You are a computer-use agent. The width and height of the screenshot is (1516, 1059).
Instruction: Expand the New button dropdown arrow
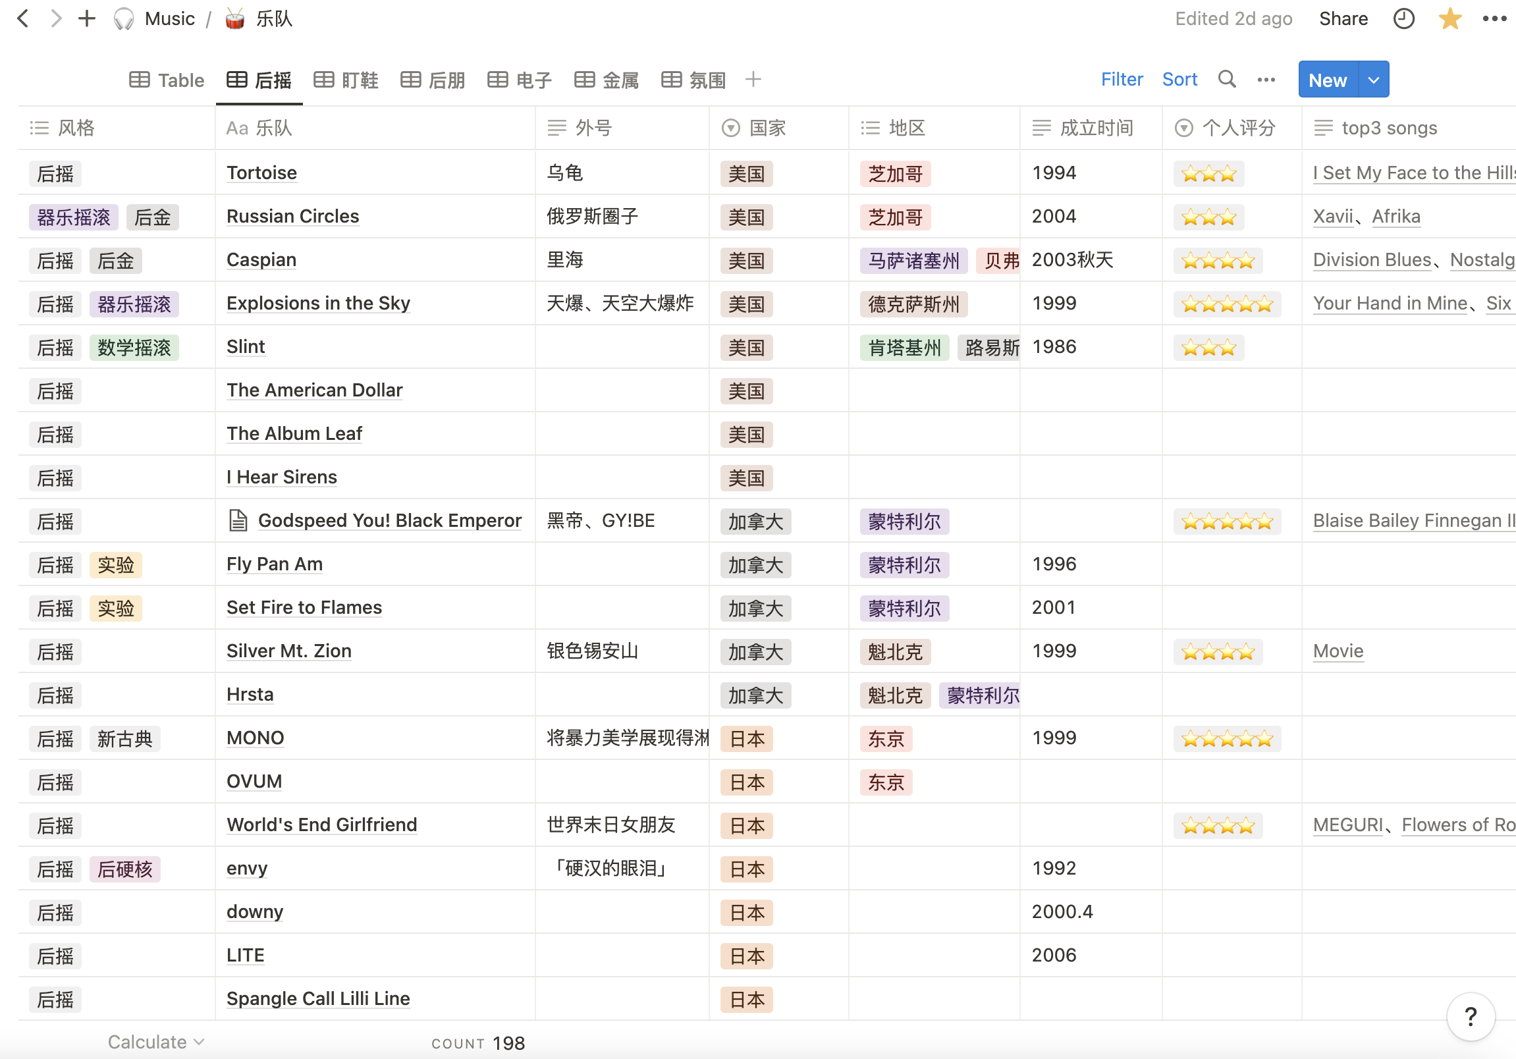click(1373, 80)
